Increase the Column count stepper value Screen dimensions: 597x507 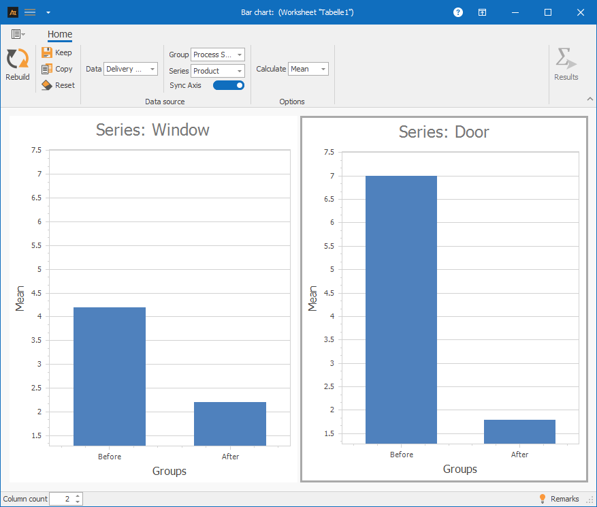point(78,496)
